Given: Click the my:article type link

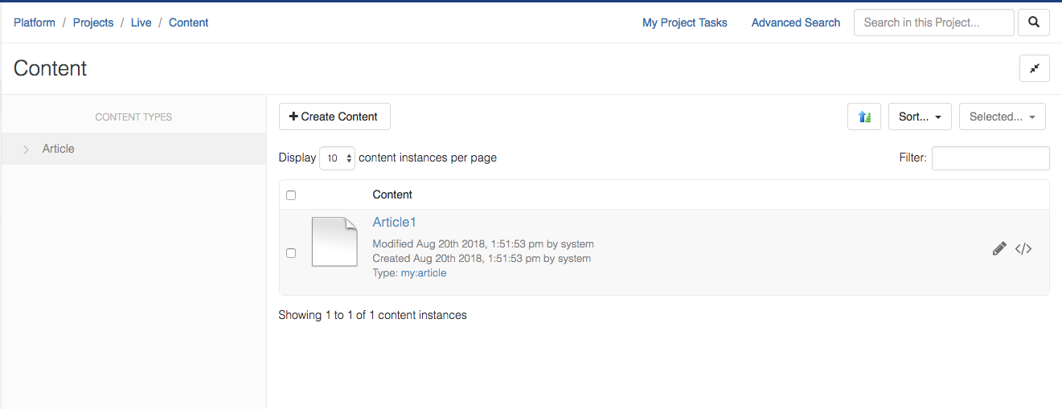Looking at the screenshot, I should [x=423, y=273].
